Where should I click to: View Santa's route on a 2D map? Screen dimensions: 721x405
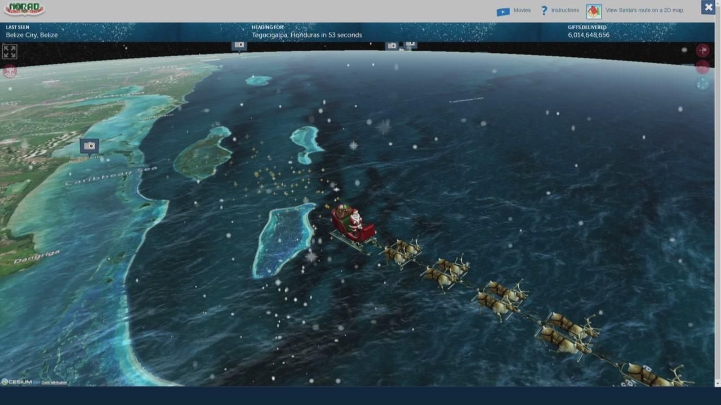click(644, 10)
